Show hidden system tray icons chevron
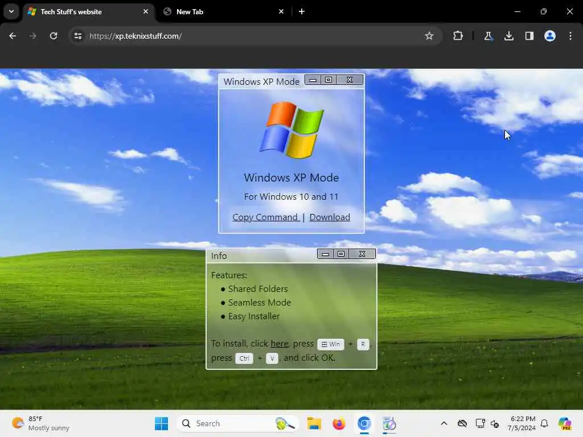This screenshot has height=437, width=583. click(x=444, y=423)
